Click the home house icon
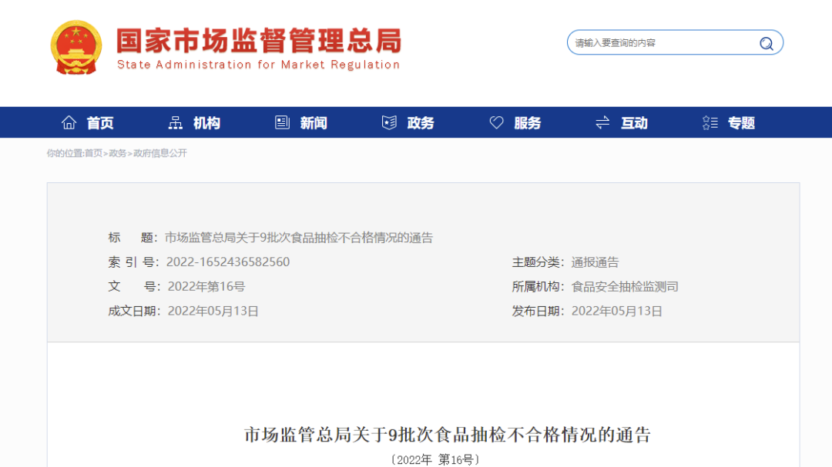The width and height of the screenshot is (832, 467). pyautogui.click(x=69, y=122)
